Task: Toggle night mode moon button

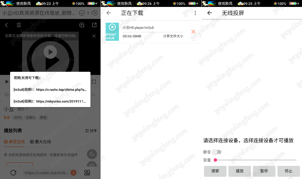Action: pos(92,154)
